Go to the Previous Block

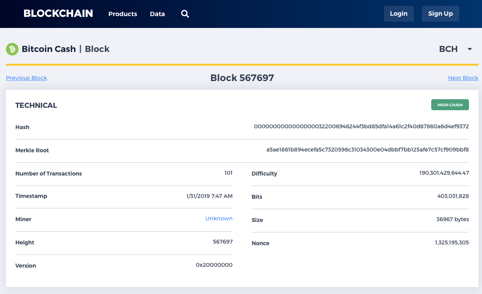[x=26, y=78]
